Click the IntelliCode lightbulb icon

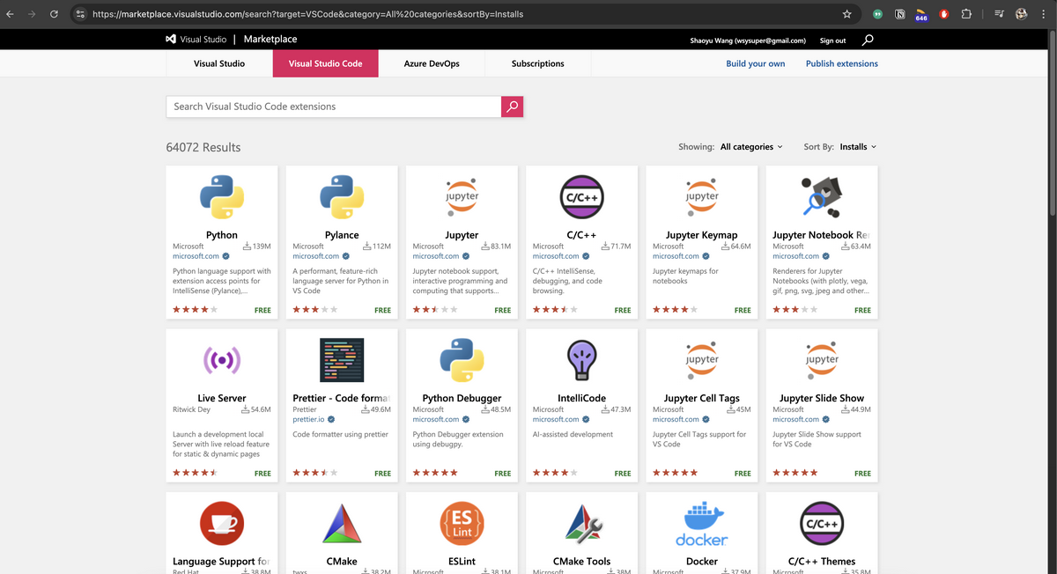tap(581, 359)
